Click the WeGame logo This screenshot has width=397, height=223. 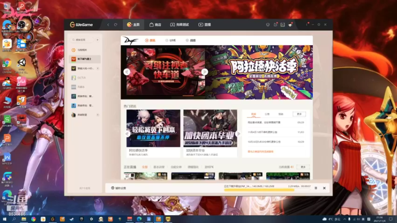tap(81, 24)
